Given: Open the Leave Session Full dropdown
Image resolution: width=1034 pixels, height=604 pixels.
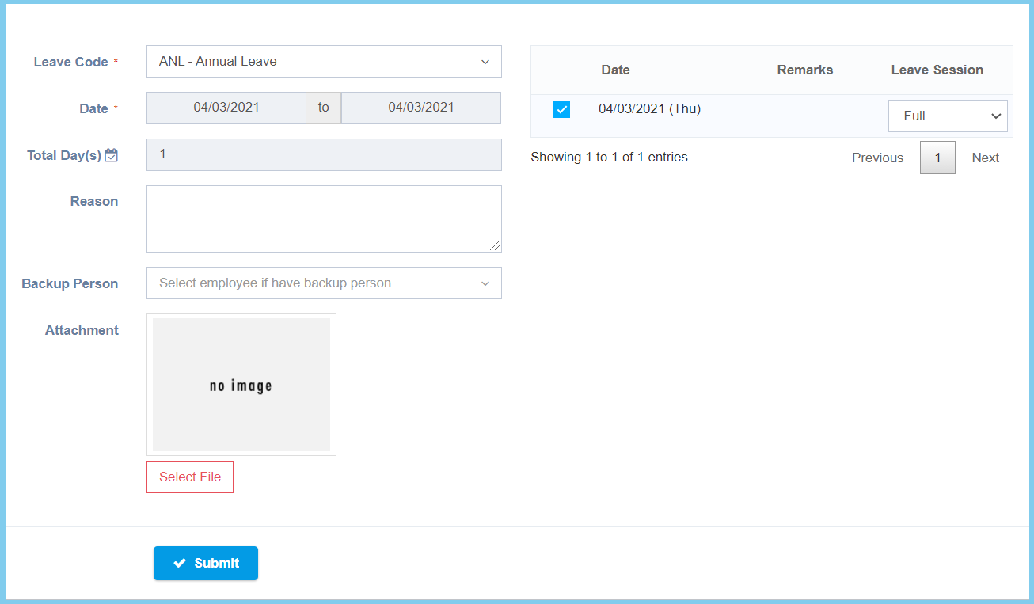Looking at the screenshot, I should 948,116.
